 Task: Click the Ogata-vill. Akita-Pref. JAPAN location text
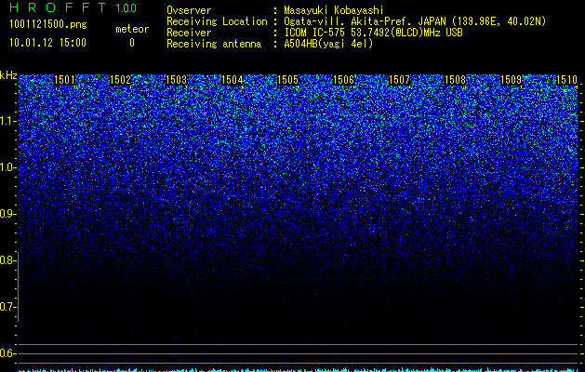coord(415,21)
